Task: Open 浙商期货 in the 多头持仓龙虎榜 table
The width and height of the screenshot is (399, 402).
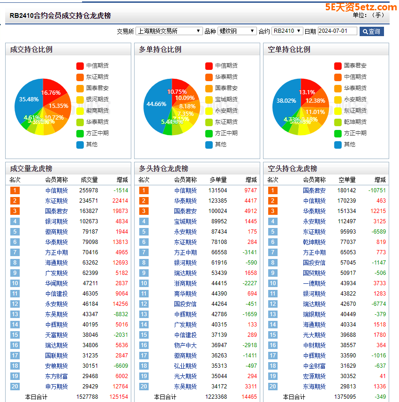Action: (x=186, y=283)
